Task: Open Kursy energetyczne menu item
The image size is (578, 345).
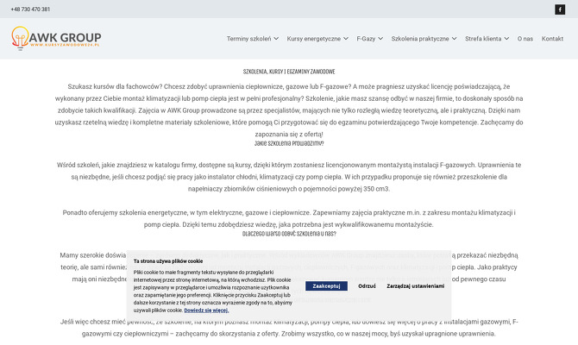Action: pyautogui.click(x=314, y=39)
